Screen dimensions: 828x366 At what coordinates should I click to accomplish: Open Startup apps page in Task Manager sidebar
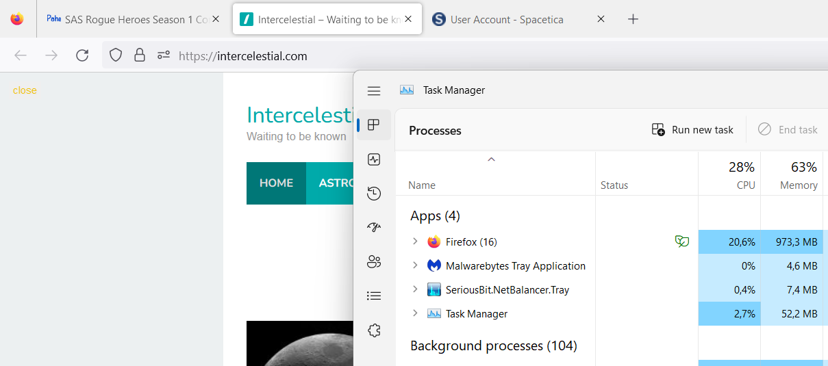(373, 228)
